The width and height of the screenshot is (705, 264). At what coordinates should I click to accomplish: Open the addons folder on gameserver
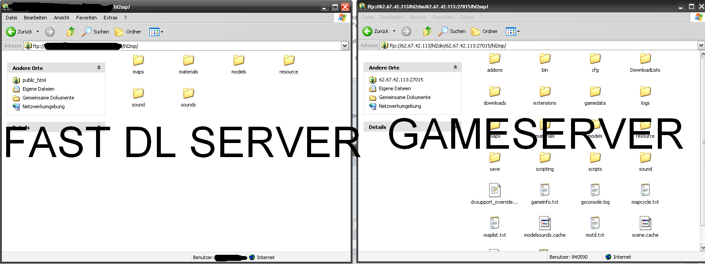(495, 62)
